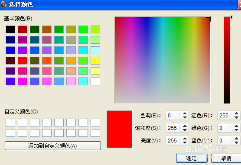Click the 亮度(V) brightness input field
241x165 pixels.
point(173,141)
